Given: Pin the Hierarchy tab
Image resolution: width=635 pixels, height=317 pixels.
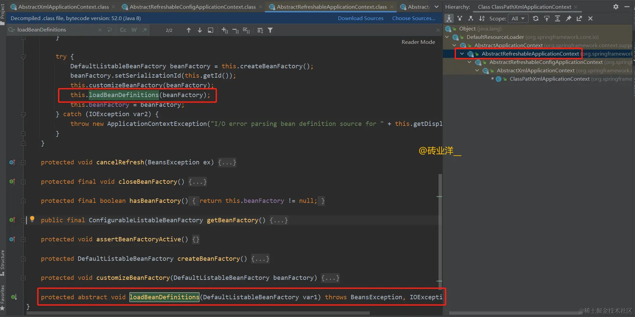Looking at the screenshot, I should (569, 18).
